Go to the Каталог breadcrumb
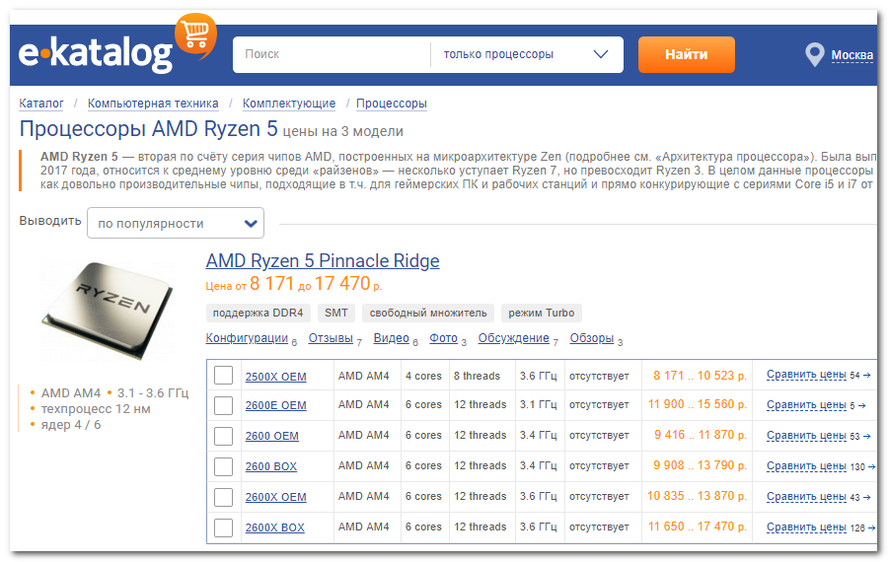The height and width of the screenshot is (562, 888). pyautogui.click(x=41, y=104)
